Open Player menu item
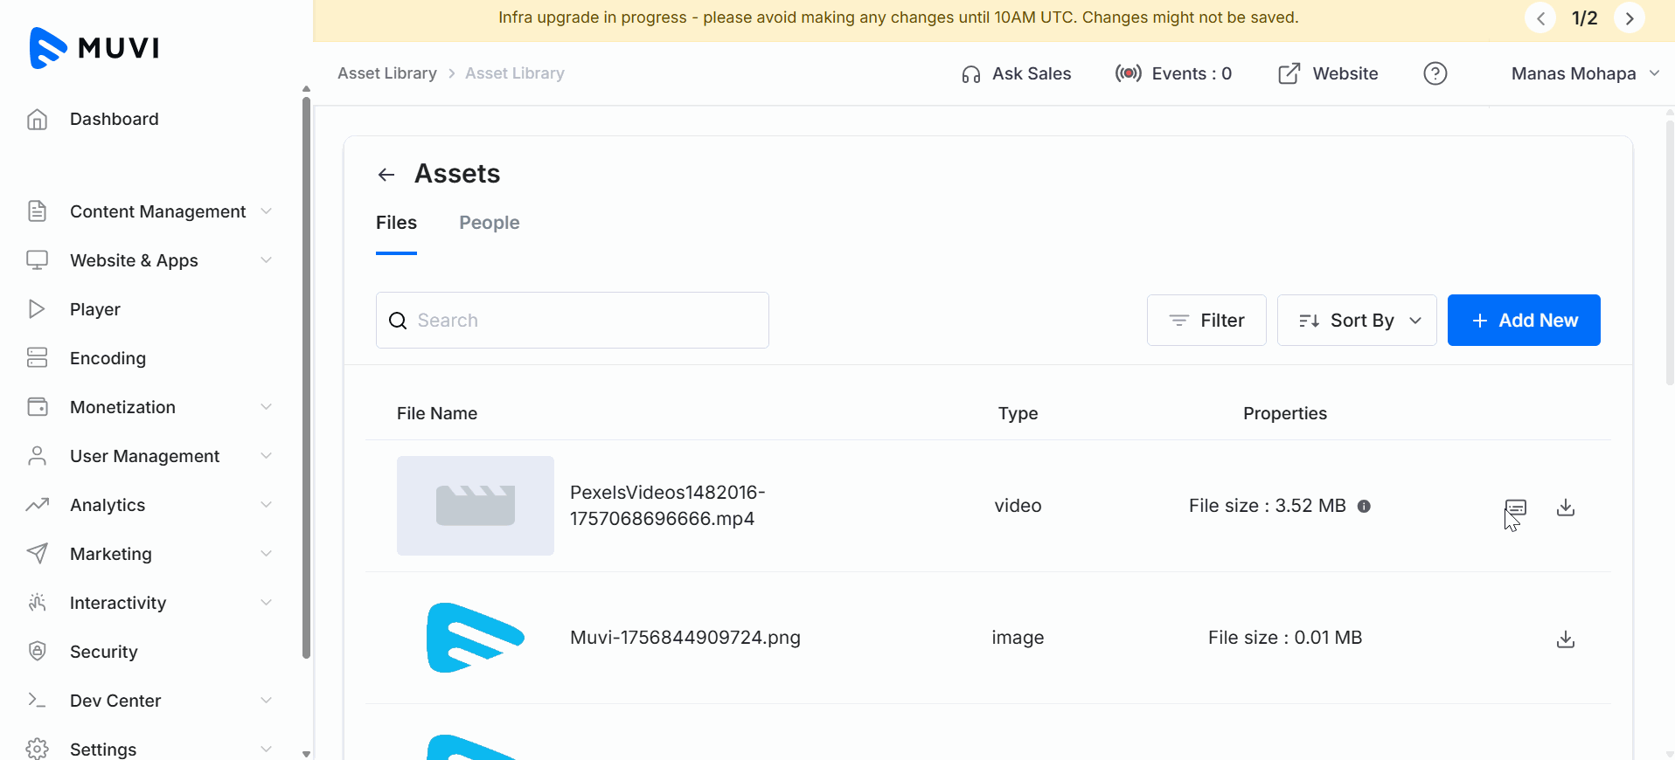 coord(95,309)
